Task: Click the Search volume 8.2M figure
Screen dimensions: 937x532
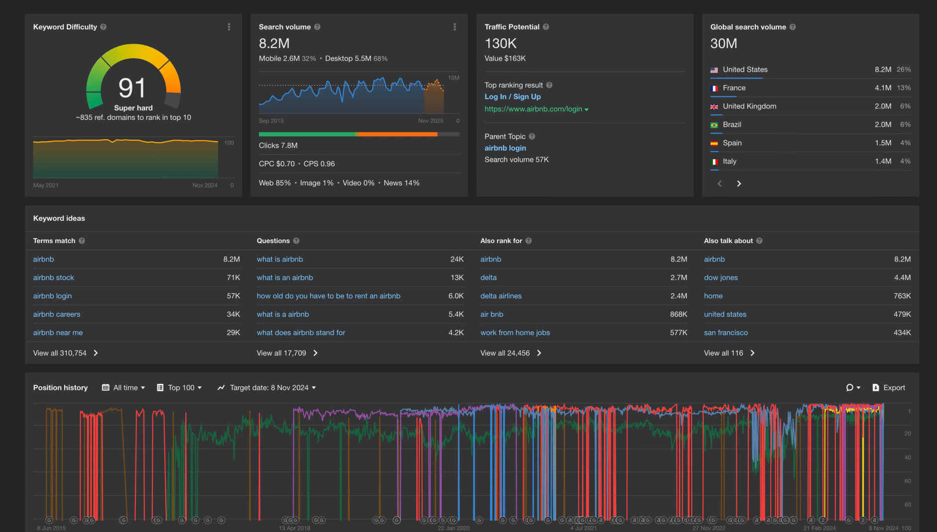Action: point(274,44)
